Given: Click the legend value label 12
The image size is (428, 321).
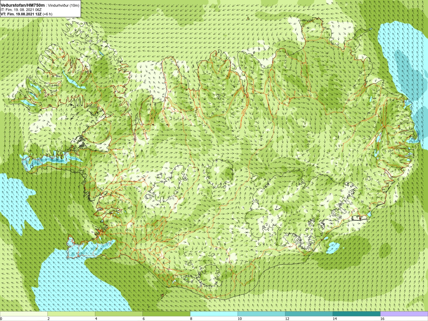Looking at the screenshot, I should pyautogui.click(x=287, y=319).
